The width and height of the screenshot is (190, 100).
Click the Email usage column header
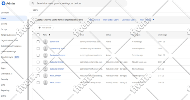click(x=162, y=35)
